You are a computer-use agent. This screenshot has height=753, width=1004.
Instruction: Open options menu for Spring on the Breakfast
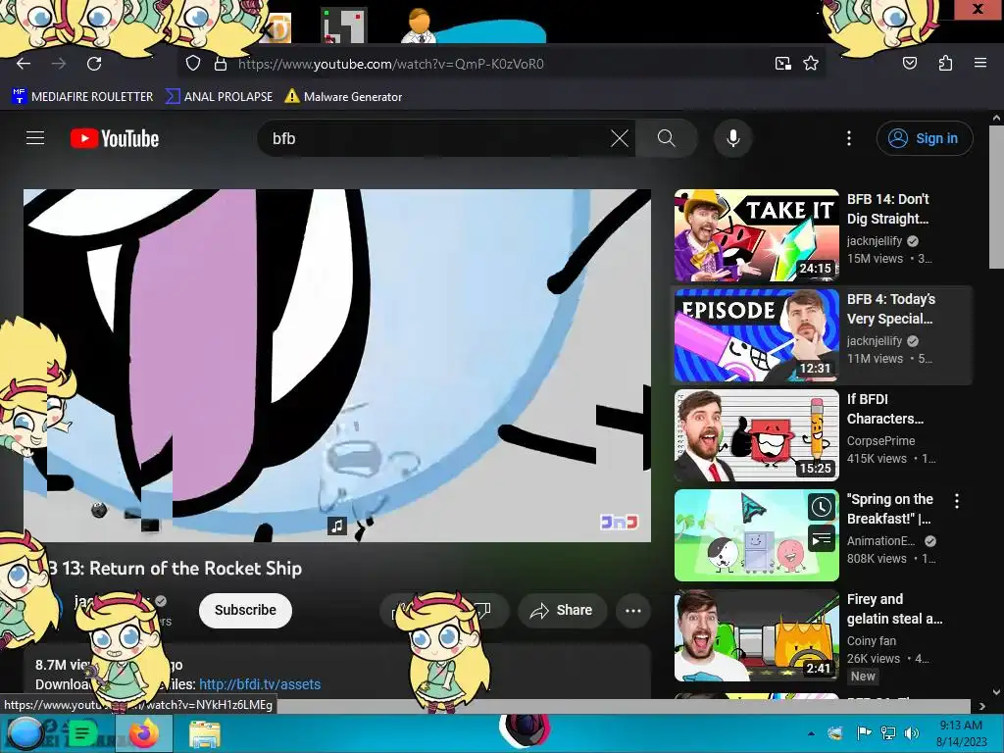[957, 501]
